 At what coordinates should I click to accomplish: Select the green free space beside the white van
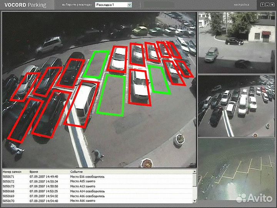(111, 95)
